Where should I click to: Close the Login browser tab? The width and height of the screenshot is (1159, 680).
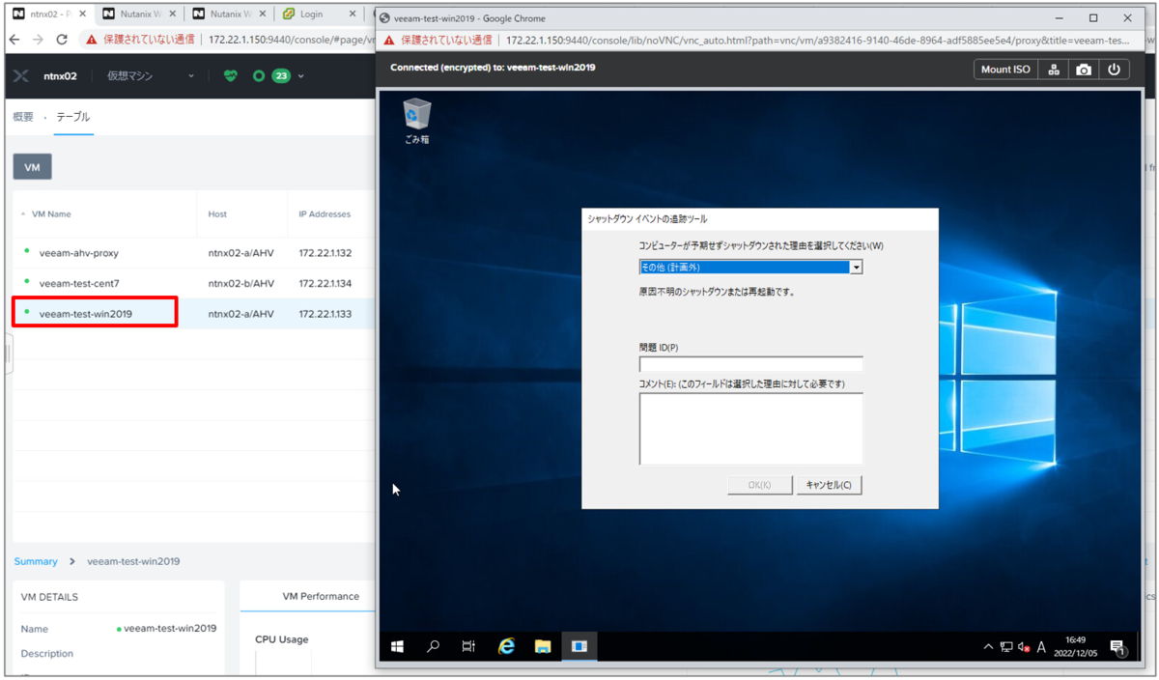pyautogui.click(x=351, y=14)
